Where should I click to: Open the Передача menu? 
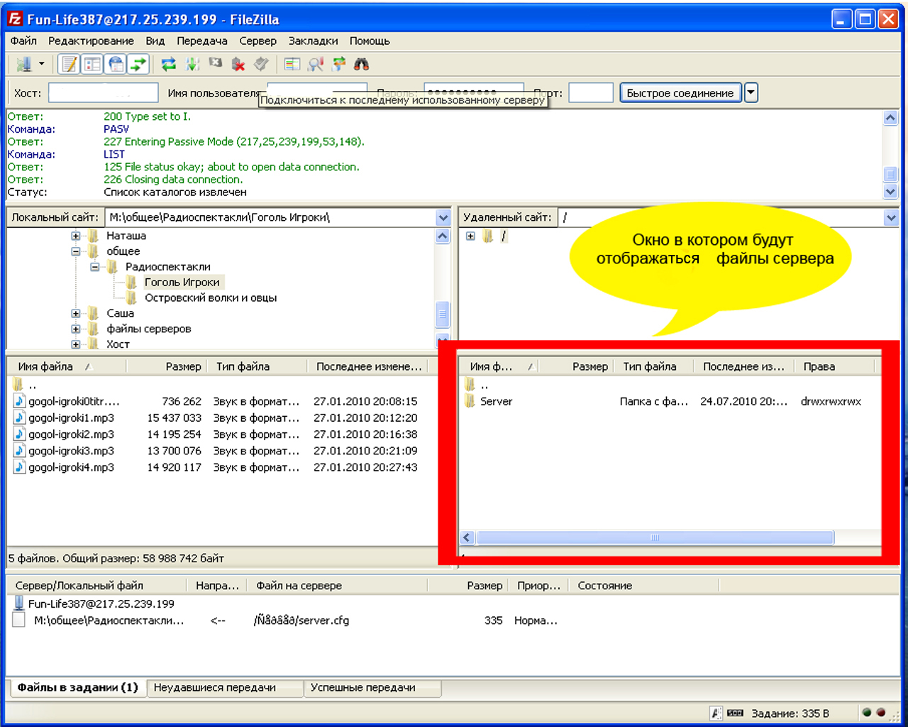click(x=202, y=41)
